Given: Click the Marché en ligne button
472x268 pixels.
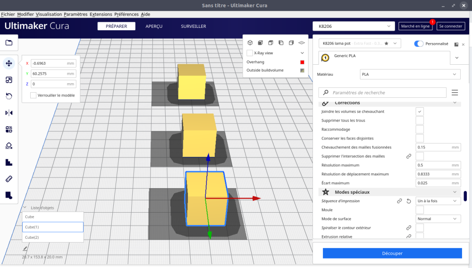Looking at the screenshot, I should pyautogui.click(x=415, y=26).
